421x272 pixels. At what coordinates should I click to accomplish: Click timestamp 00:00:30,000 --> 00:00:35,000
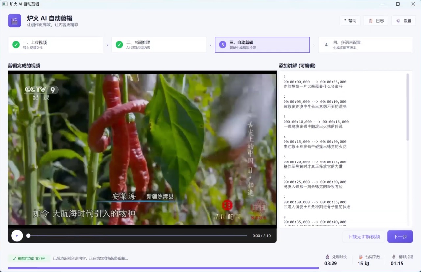[x=315, y=202]
